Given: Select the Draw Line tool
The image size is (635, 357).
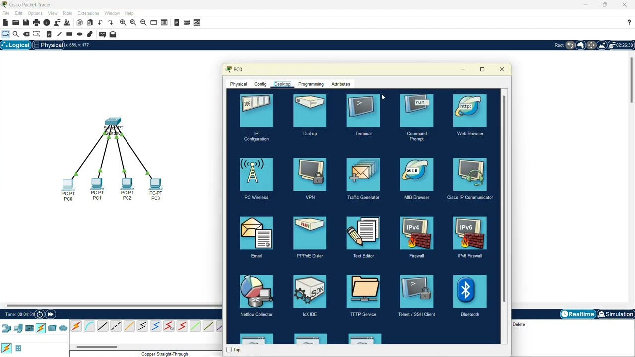Looking at the screenshot, I should (x=59, y=34).
